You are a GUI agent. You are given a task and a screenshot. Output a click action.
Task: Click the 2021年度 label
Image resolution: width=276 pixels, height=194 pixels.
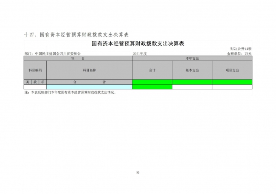[x=139, y=54]
